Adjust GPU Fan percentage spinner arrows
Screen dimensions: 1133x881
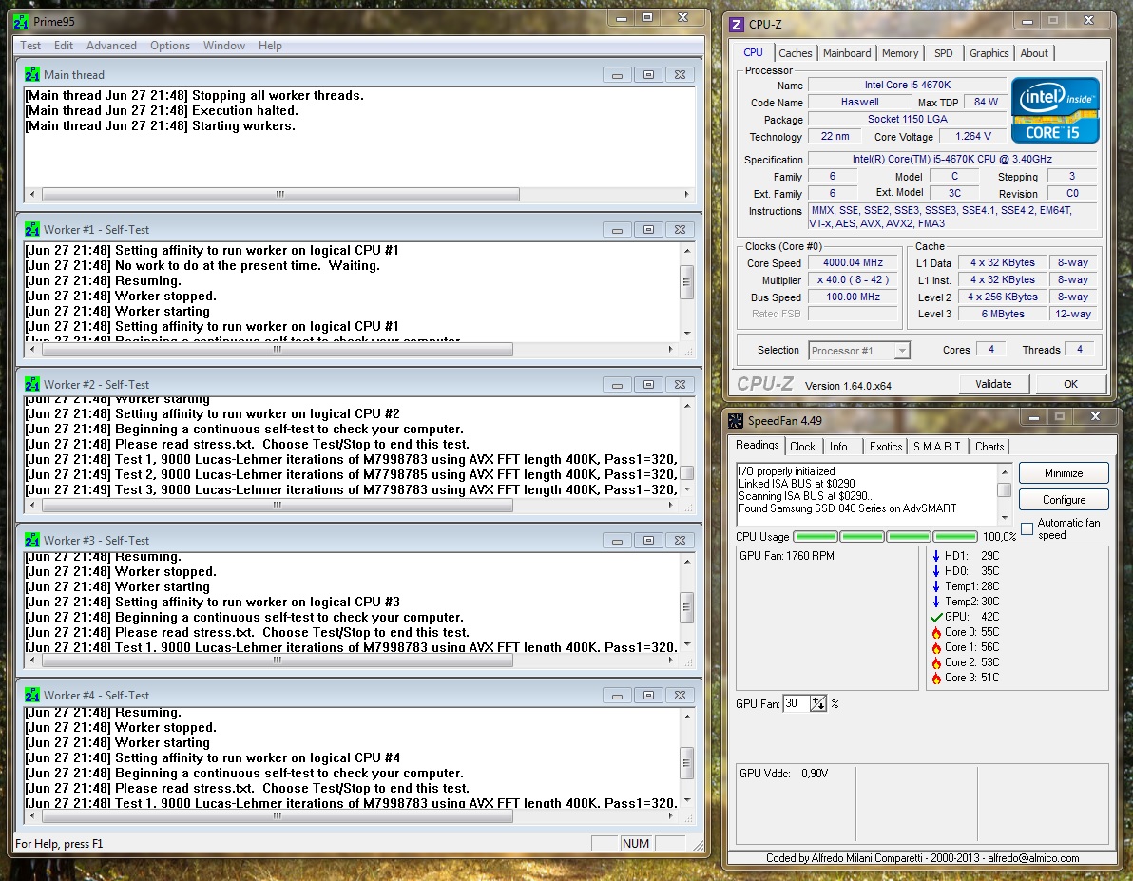pos(818,703)
